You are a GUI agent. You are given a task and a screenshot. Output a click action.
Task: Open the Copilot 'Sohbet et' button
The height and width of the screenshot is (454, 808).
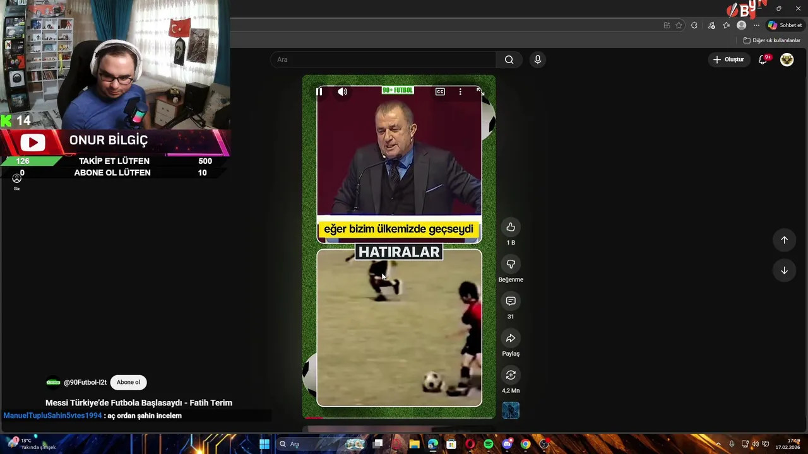point(785,25)
